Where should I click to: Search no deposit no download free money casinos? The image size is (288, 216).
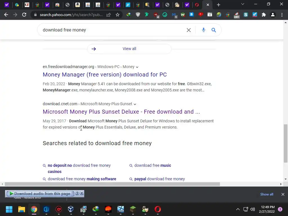point(79,168)
